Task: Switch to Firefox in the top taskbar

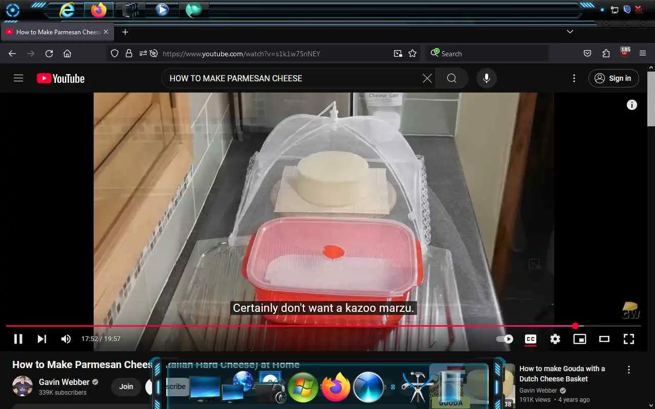Action: coord(99,10)
